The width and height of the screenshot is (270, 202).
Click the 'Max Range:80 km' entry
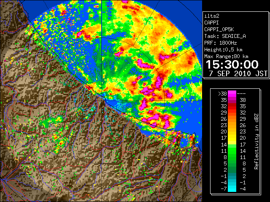tap(226, 56)
